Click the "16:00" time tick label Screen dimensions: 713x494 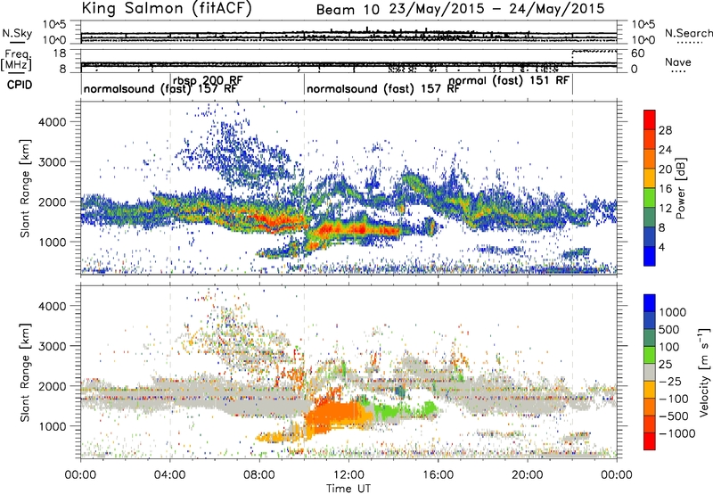pos(438,475)
